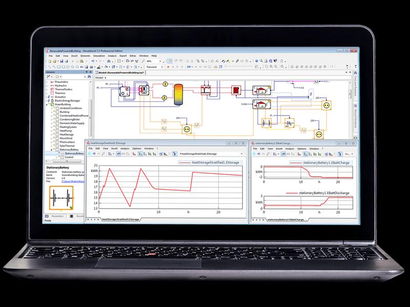
Task: Open the Simulation menu
Action: [99, 56]
